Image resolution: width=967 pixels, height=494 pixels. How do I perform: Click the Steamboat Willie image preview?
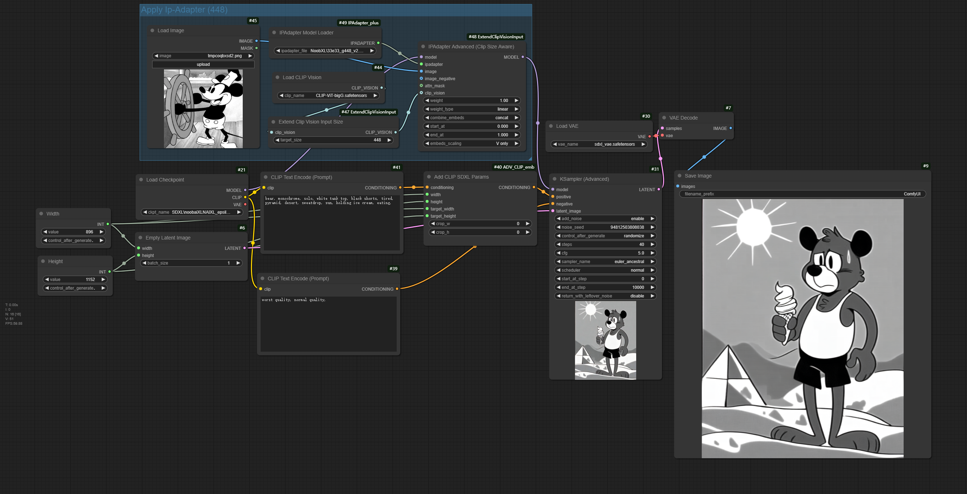203,109
